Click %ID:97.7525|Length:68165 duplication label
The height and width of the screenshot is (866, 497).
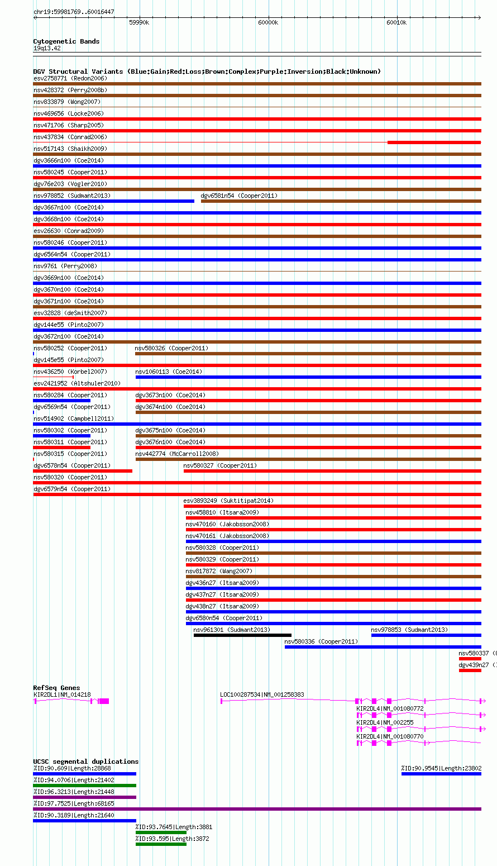click(74, 803)
